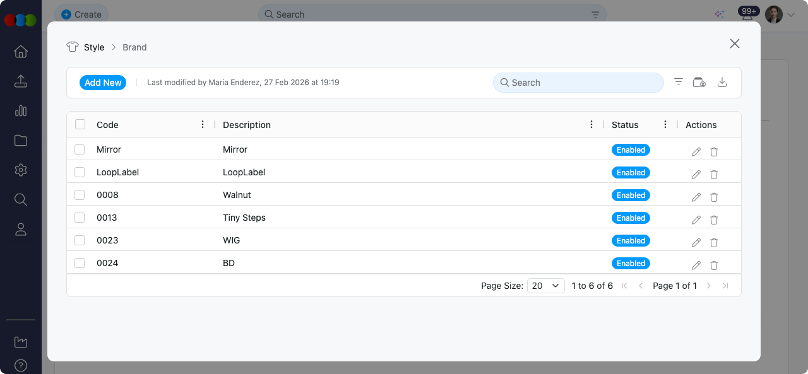Edit the Tiny Steps brand entry
808x374 pixels.
coord(696,219)
